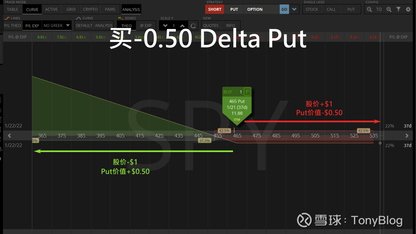Add a STOCK single leg
416x234 pixels.
312,9
